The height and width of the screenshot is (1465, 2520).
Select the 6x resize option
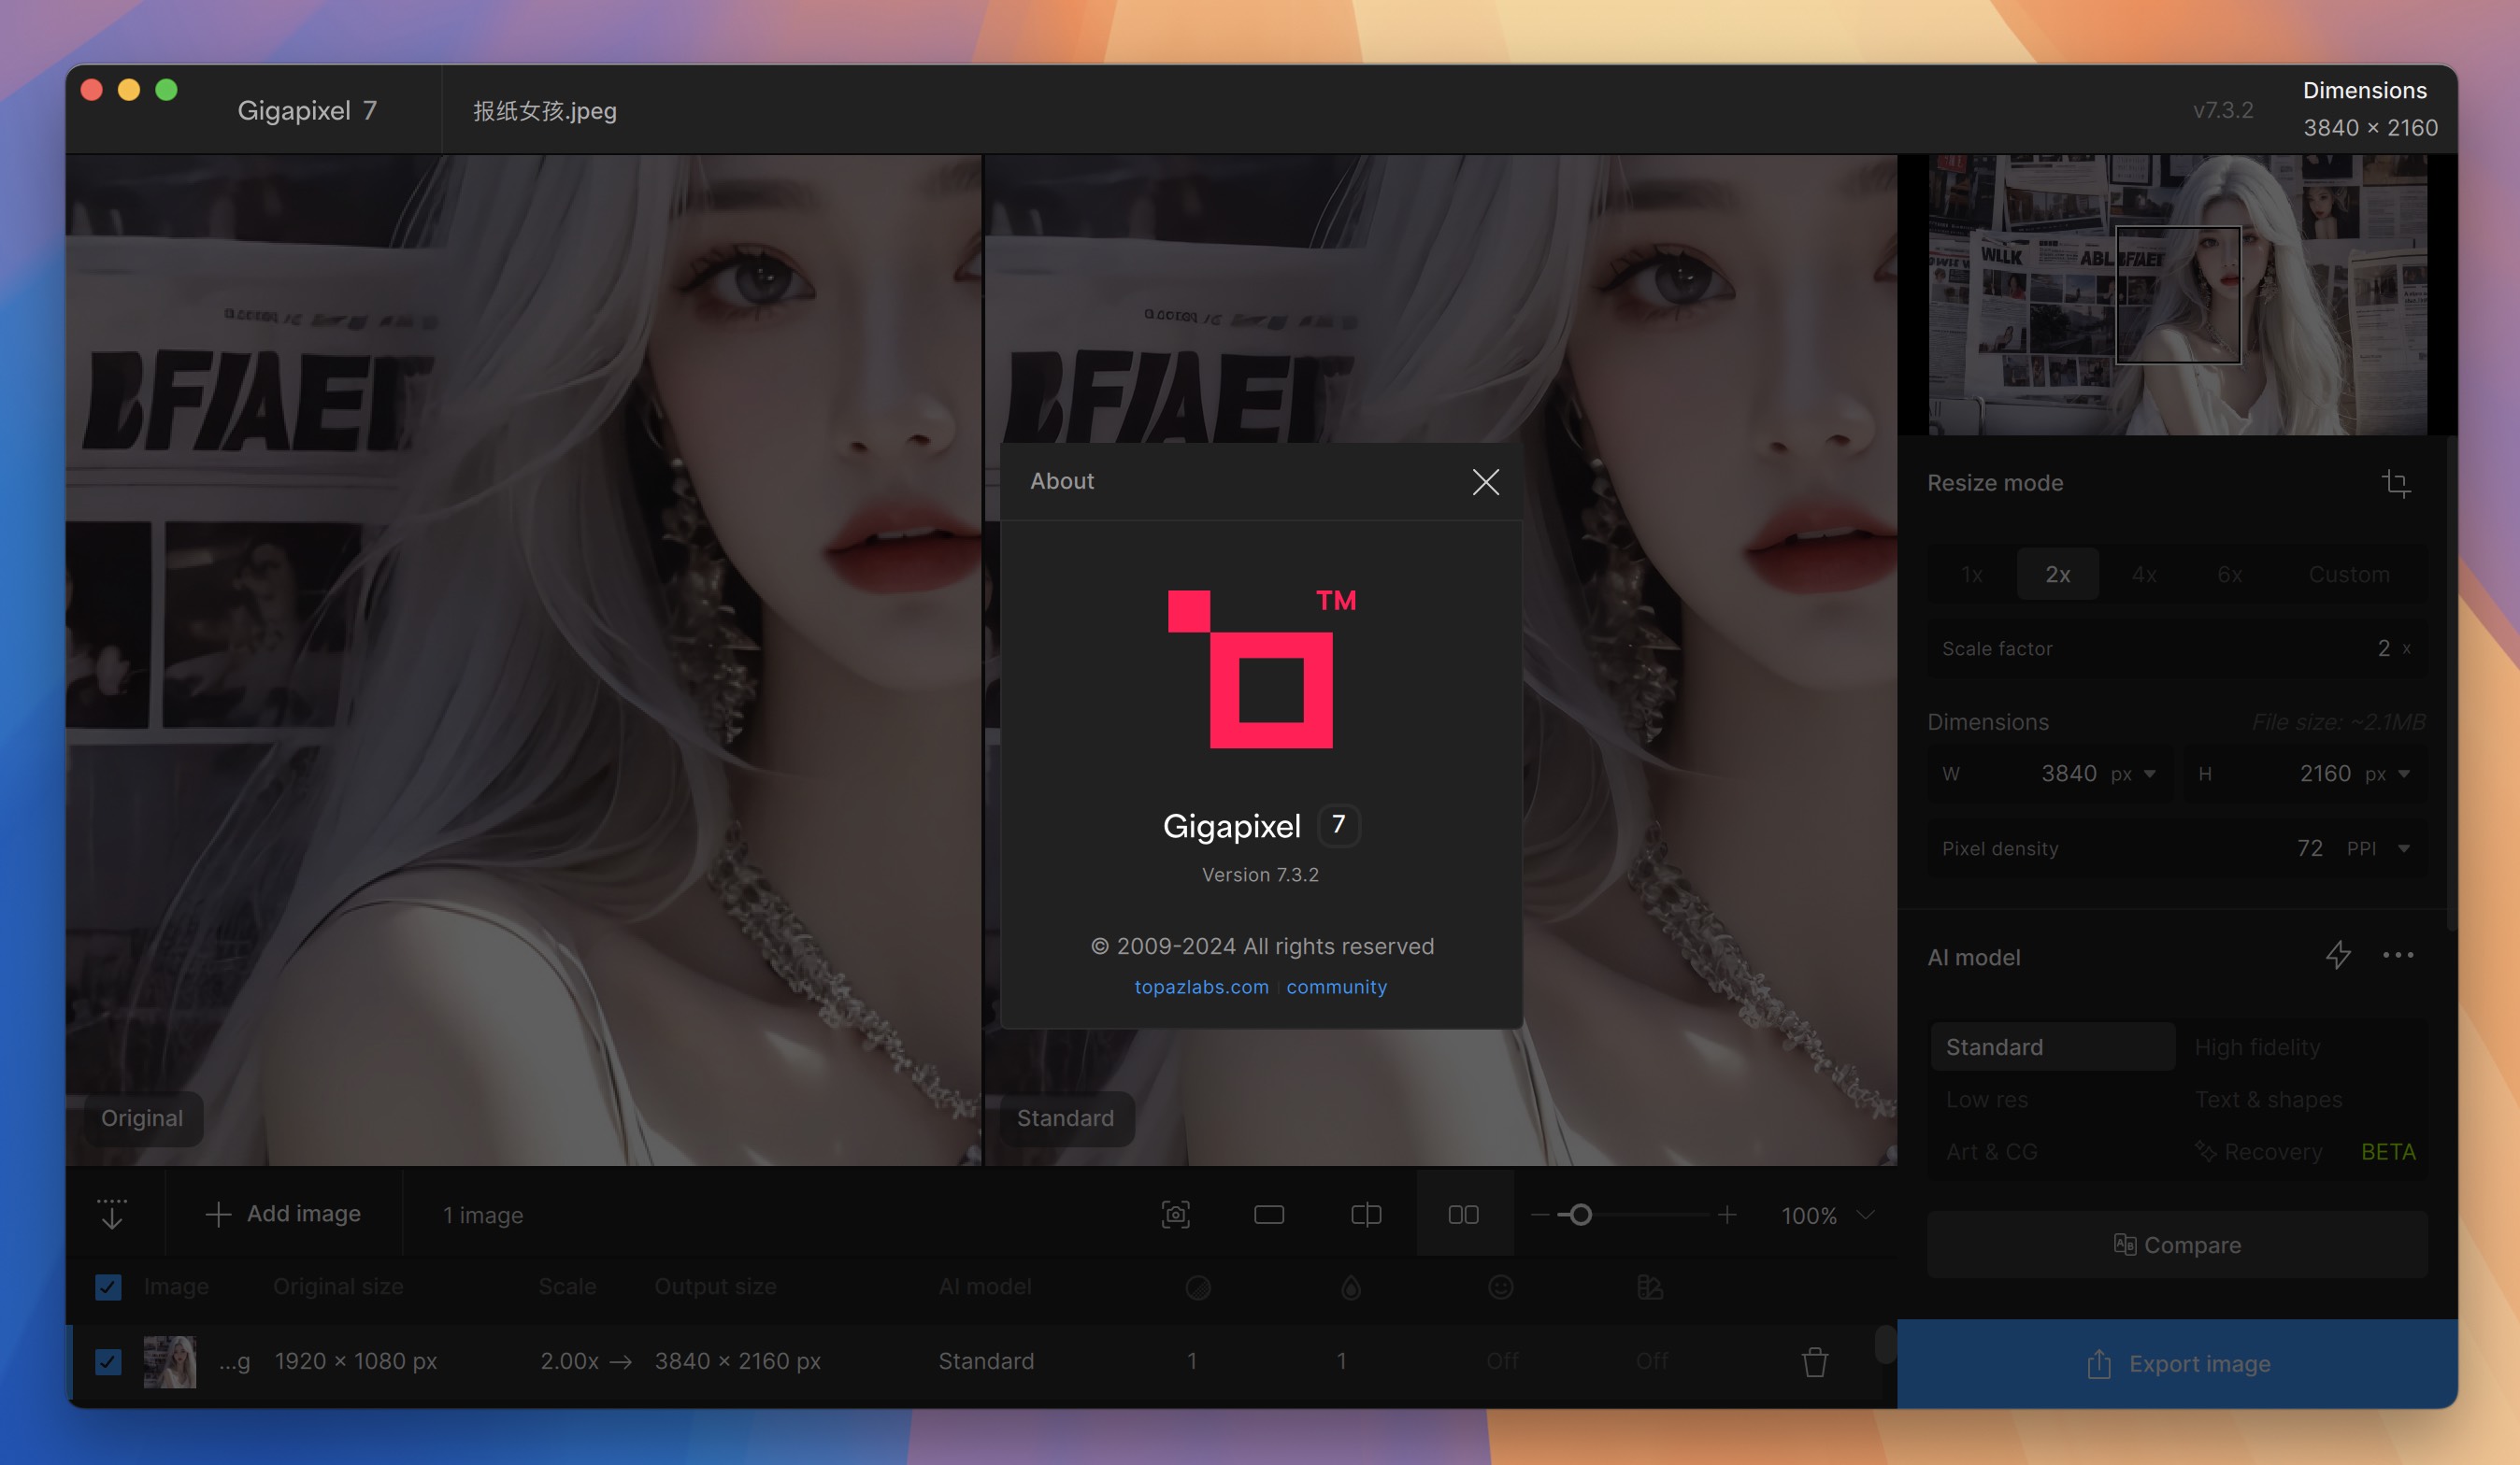pos(2230,574)
